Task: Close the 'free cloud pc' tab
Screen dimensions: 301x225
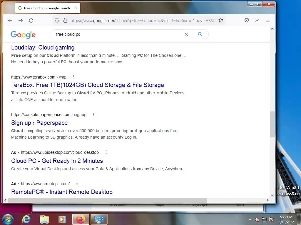Action: (76, 8)
